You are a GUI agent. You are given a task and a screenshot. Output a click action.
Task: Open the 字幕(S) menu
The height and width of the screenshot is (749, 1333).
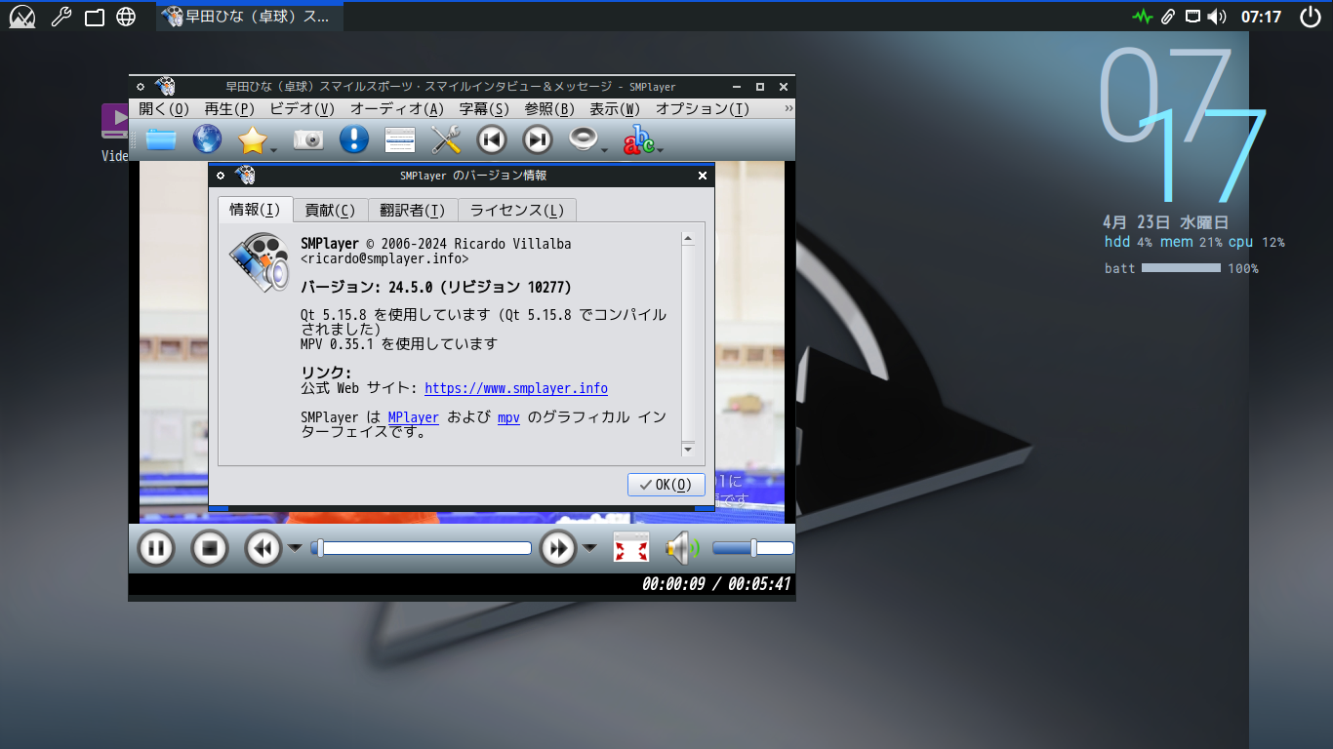[484, 109]
